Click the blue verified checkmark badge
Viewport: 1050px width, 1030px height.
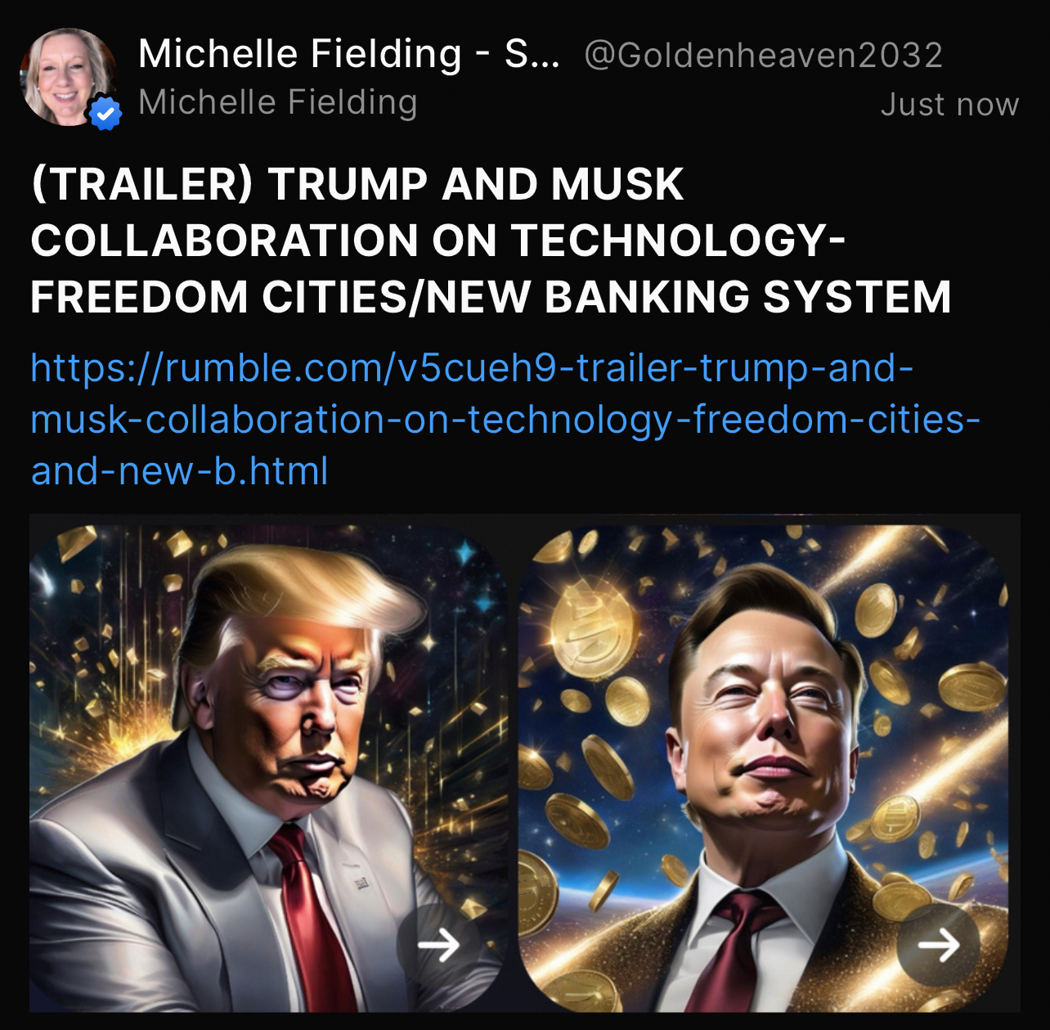(x=105, y=114)
